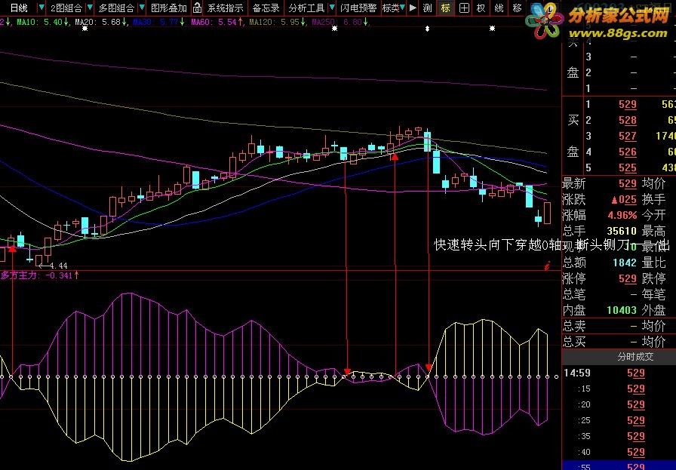Toggle the lock icon beside 图形叠加
Viewport: 676px width, 470px height.
pos(197,8)
